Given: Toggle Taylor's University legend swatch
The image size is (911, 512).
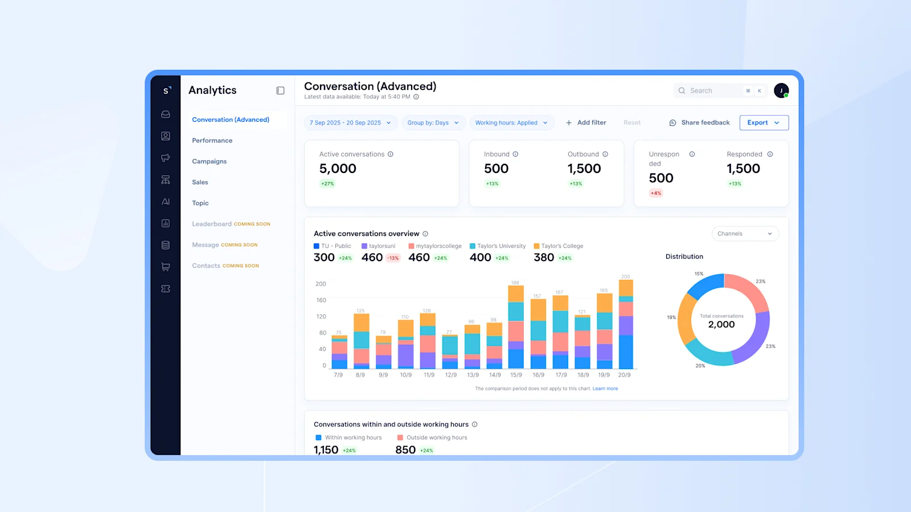Looking at the screenshot, I should click(x=473, y=246).
